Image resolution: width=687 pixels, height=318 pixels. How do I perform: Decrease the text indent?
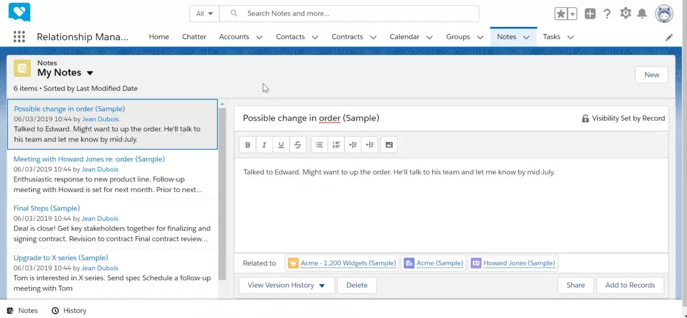coord(370,145)
